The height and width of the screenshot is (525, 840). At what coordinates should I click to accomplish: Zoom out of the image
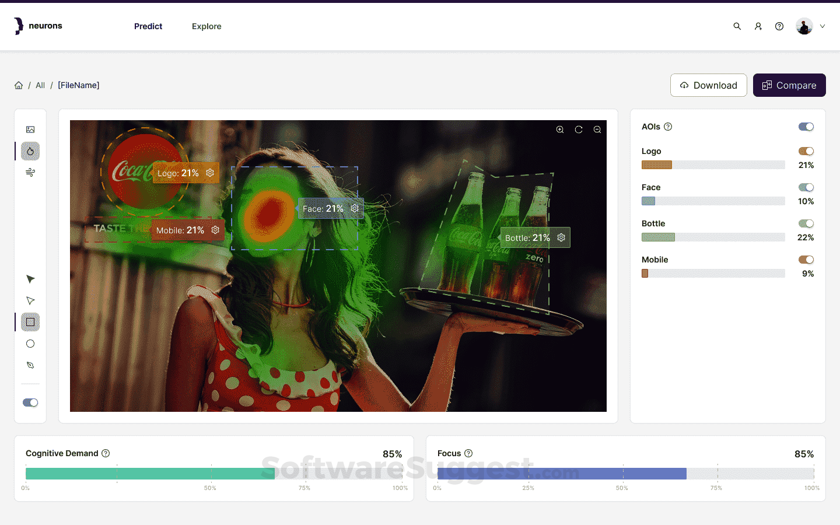click(597, 129)
